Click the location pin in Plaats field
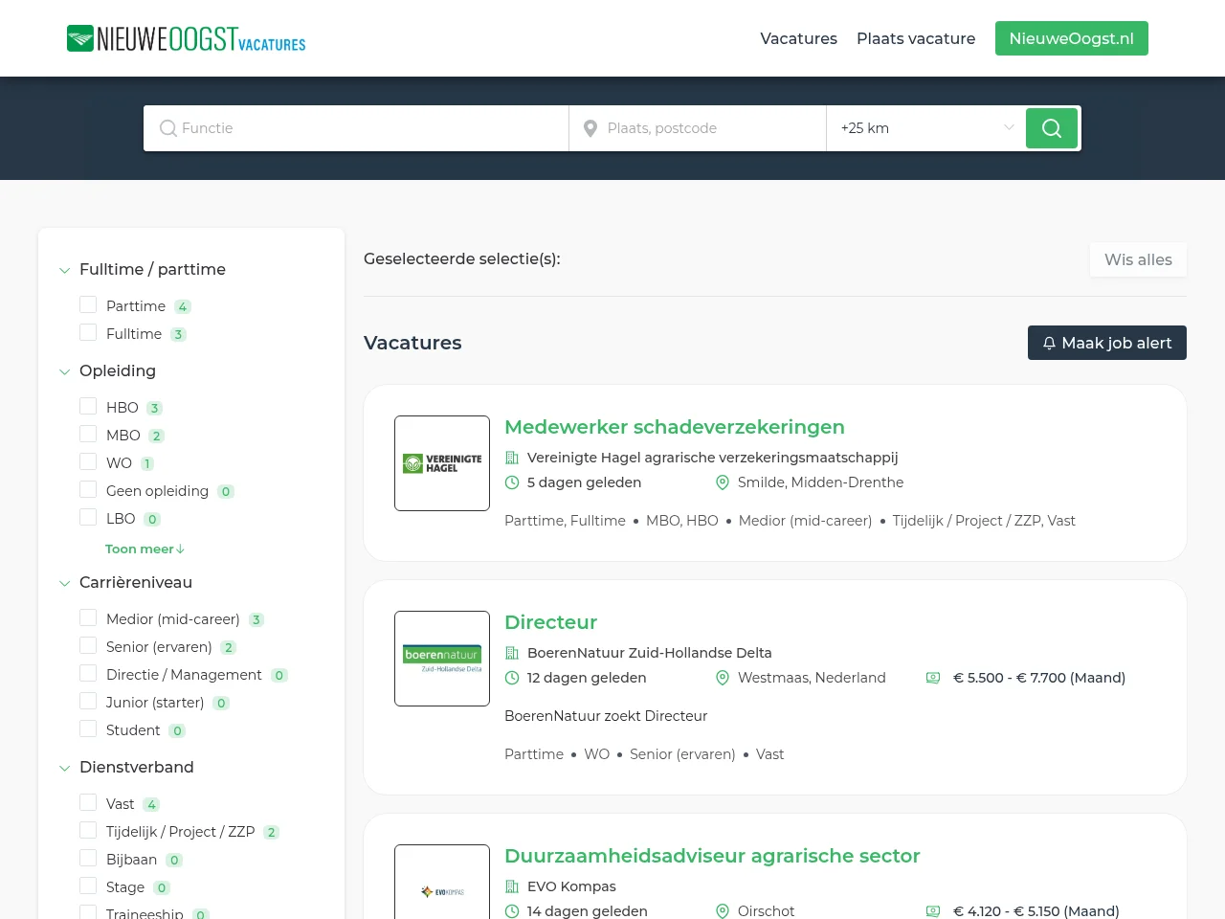1225x919 pixels. (x=590, y=128)
